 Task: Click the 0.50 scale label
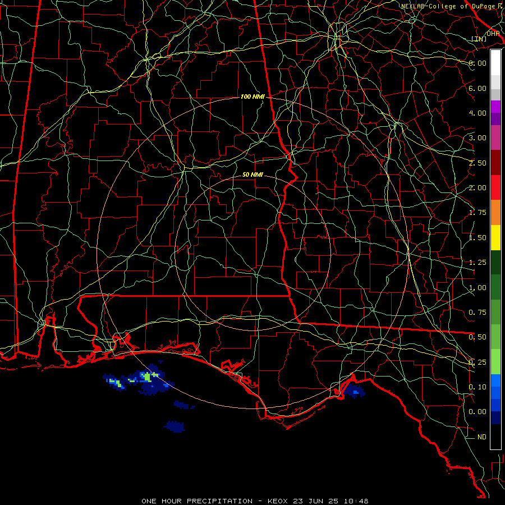[x=478, y=337]
